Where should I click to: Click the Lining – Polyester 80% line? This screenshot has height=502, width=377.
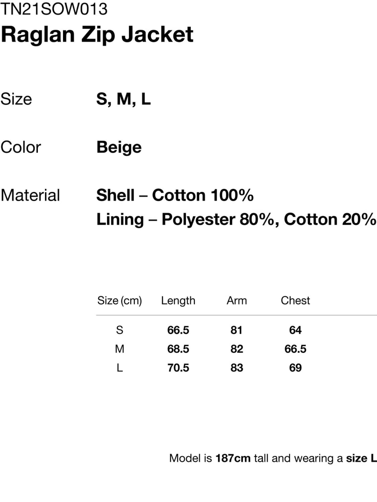(x=236, y=220)
